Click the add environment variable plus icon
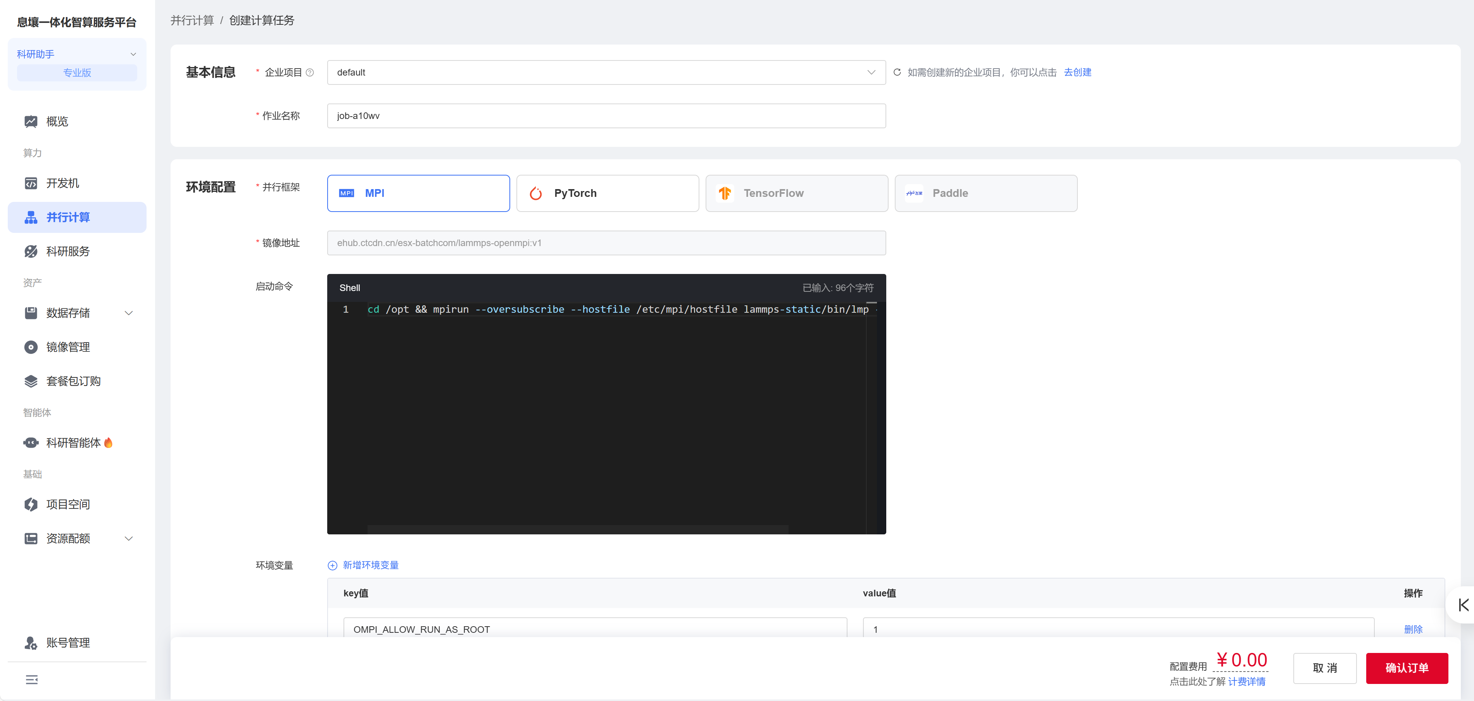 pos(333,565)
